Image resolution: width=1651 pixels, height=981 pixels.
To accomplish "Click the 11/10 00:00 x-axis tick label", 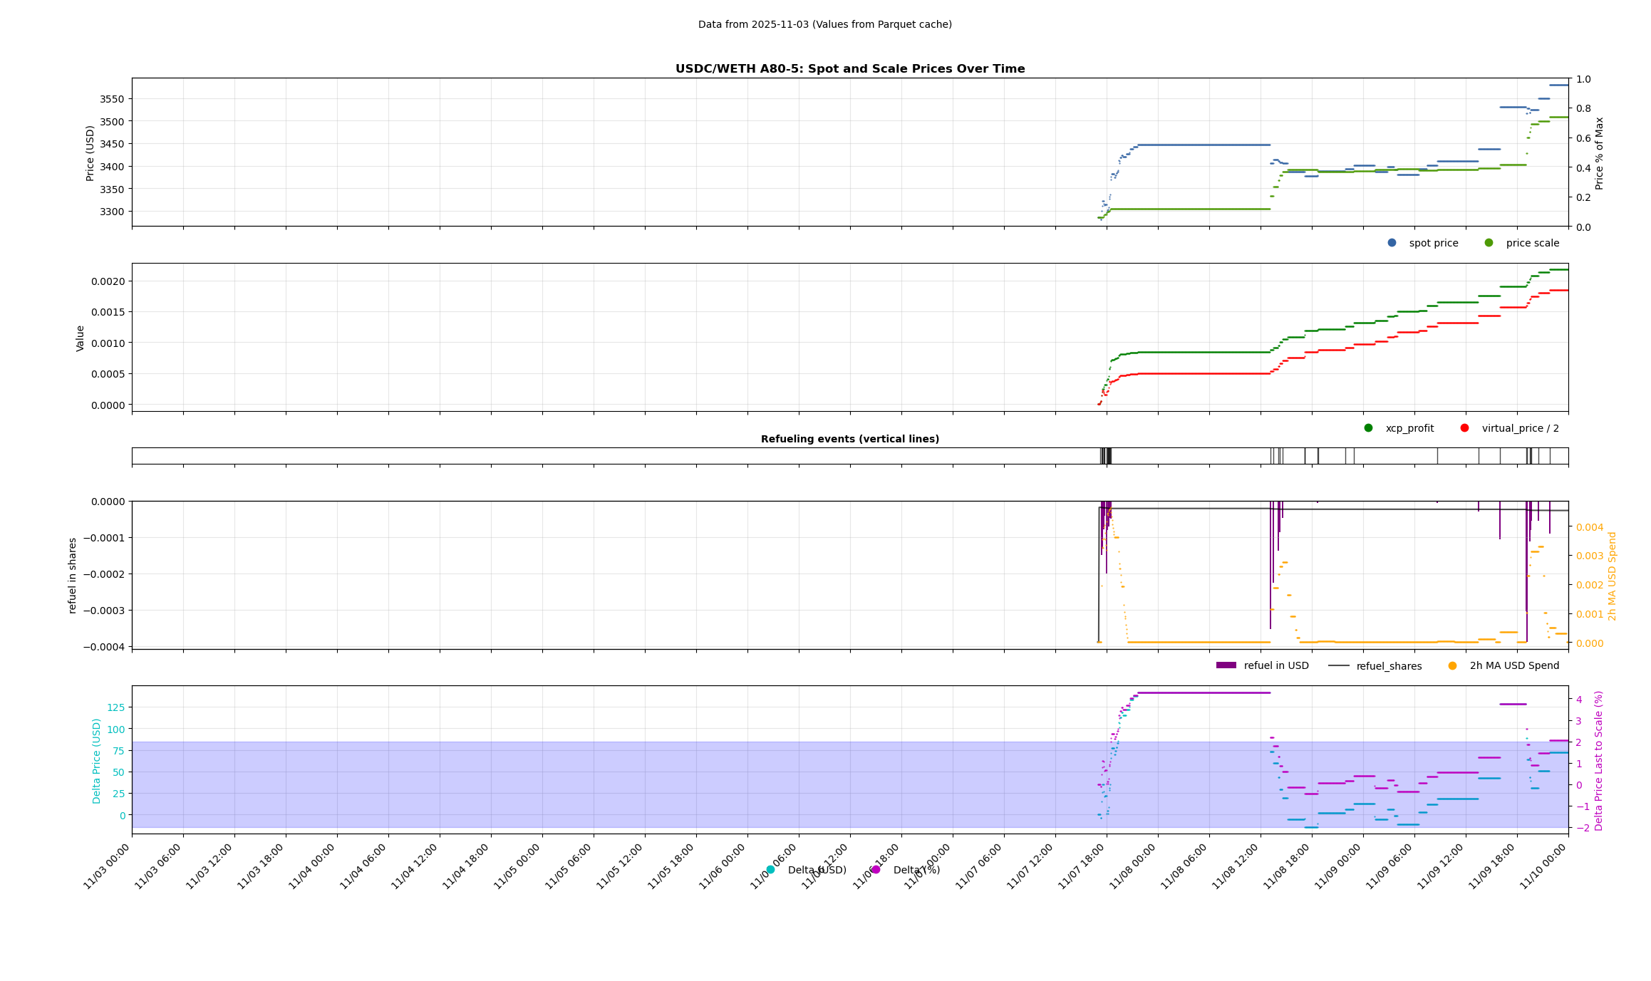I will click(x=1544, y=866).
